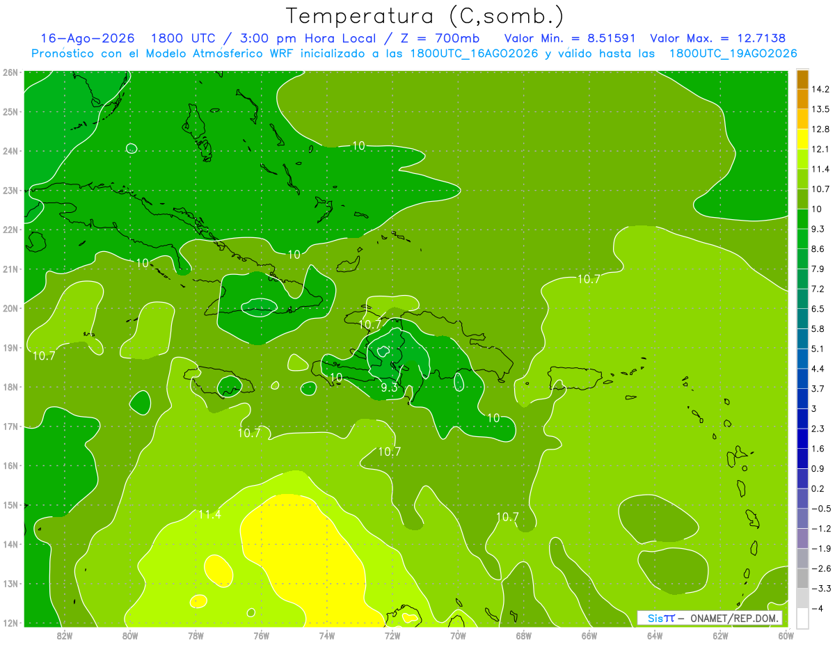The width and height of the screenshot is (835, 645).
Task: Click the legend value 0.2
Action: [x=818, y=488]
